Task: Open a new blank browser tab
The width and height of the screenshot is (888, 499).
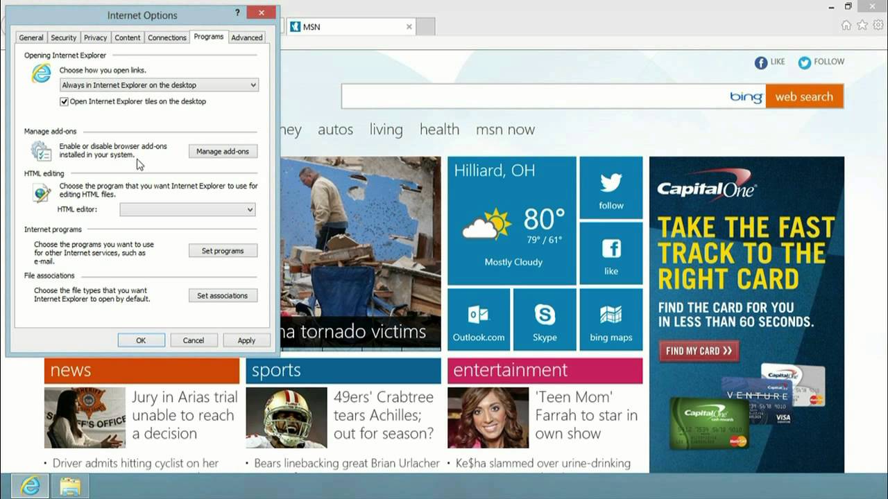Action: click(x=425, y=27)
